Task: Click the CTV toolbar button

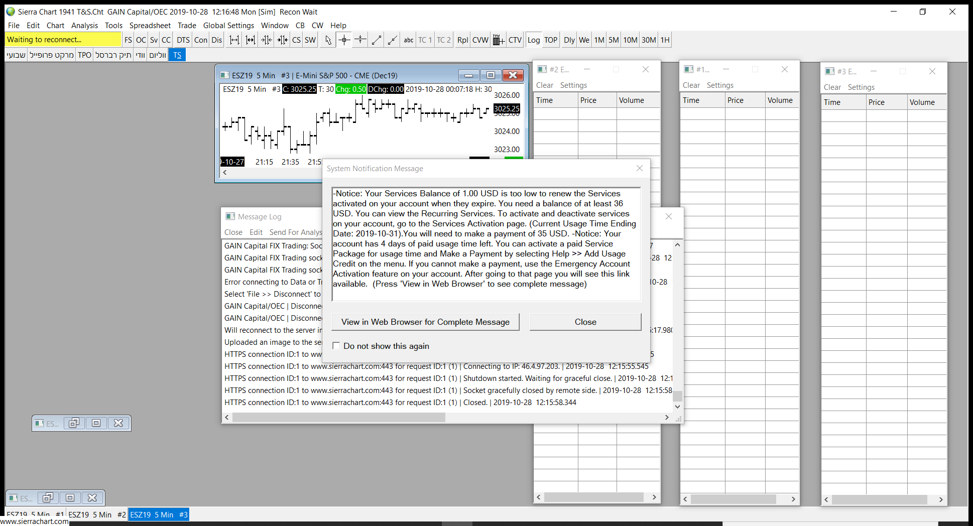Action: (x=515, y=40)
